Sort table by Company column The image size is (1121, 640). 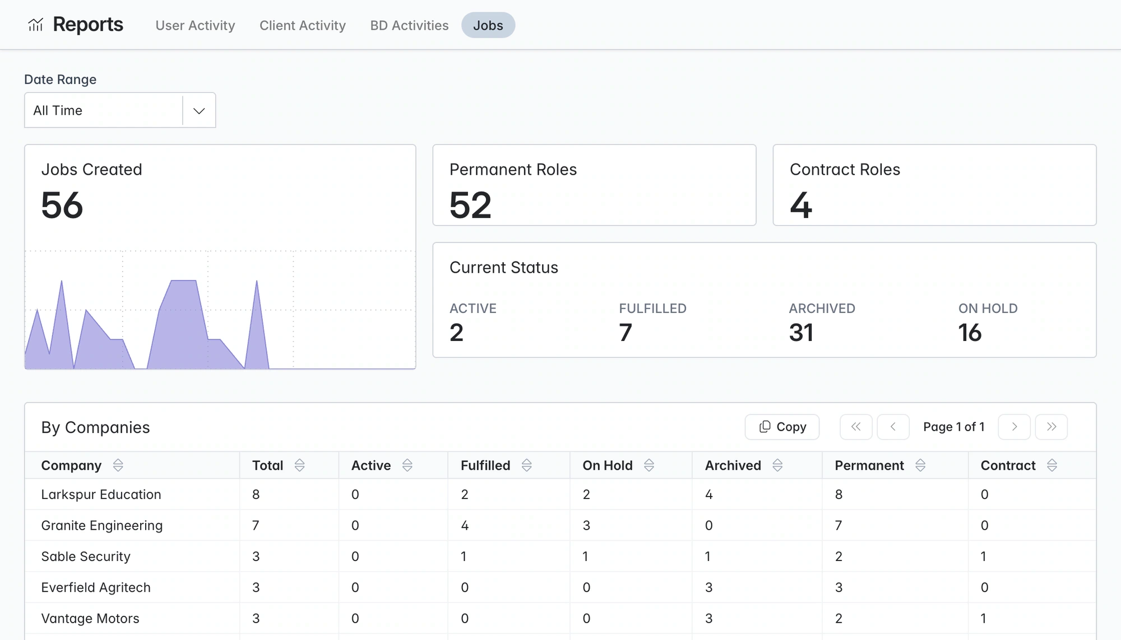pyautogui.click(x=118, y=465)
